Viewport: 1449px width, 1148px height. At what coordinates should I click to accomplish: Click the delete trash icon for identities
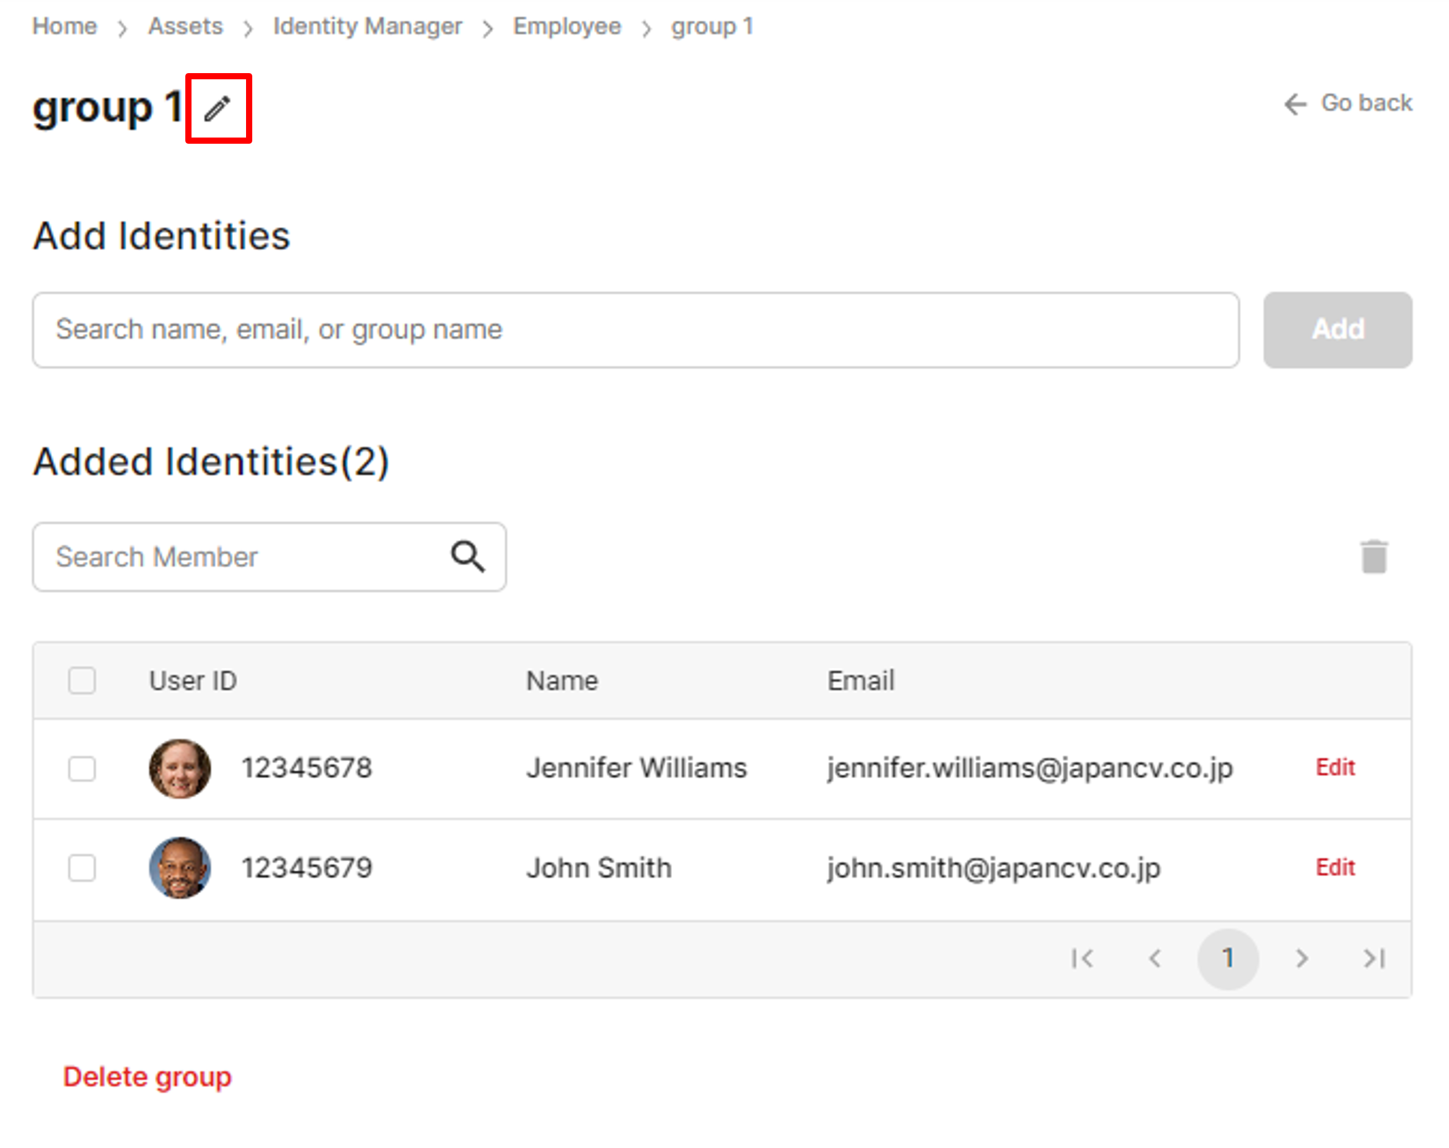click(x=1372, y=556)
